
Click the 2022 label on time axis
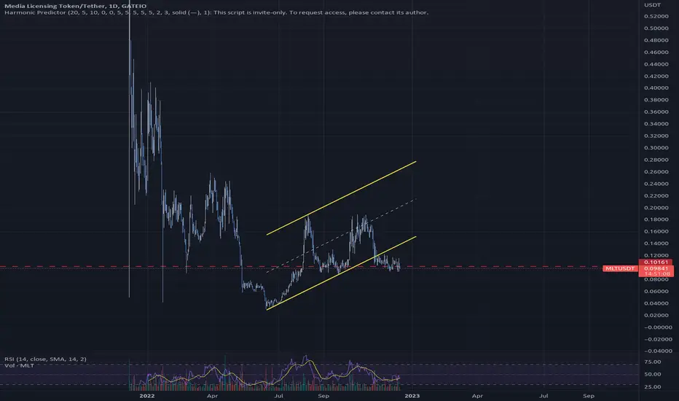pyautogui.click(x=146, y=396)
